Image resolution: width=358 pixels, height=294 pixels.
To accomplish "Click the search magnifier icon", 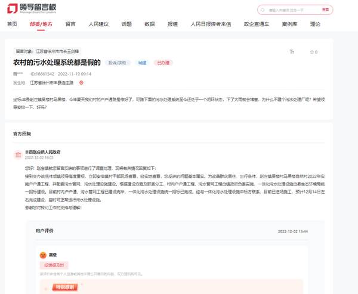I will (x=263, y=10).
